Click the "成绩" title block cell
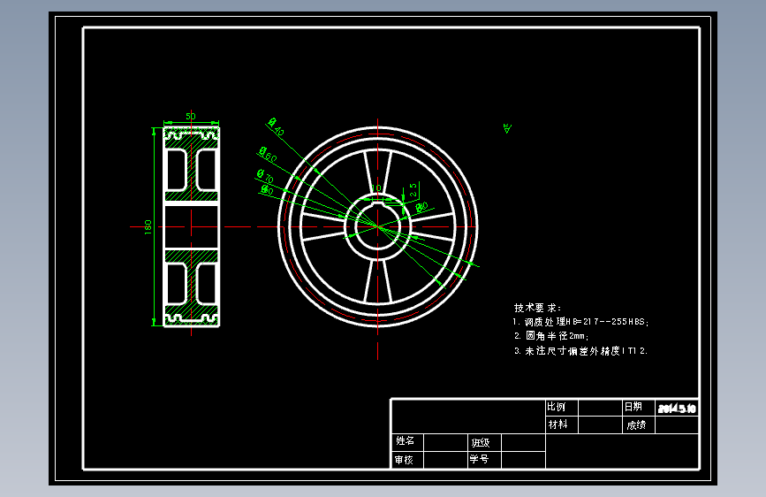Image resolution: width=766 pixels, height=497 pixels. (639, 424)
